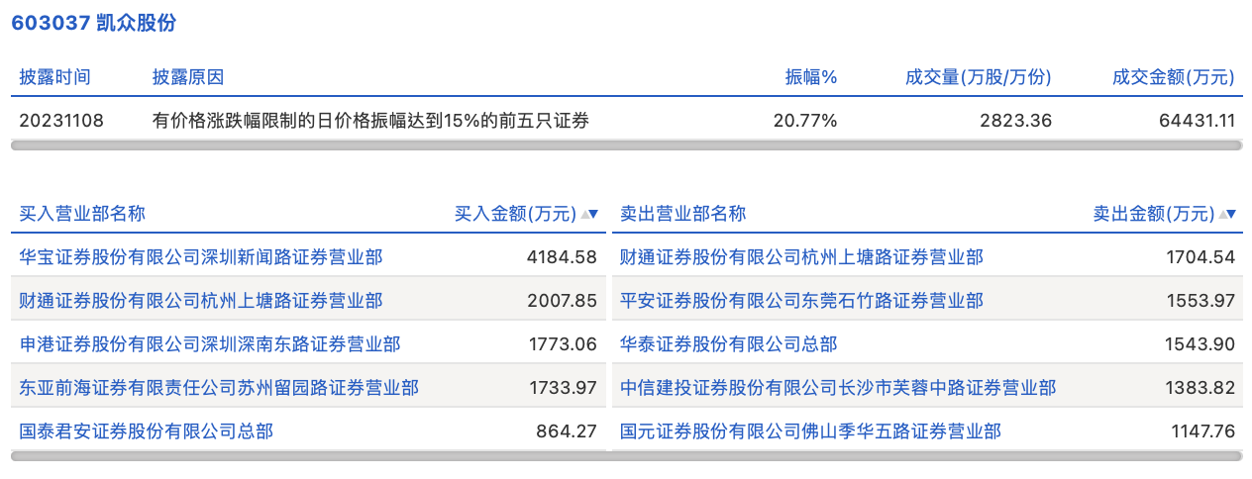Open 国元证券佛山季华五路证券营业部 link
The width and height of the screenshot is (1252, 479).
pyautogui.click(x=810, y=431)
